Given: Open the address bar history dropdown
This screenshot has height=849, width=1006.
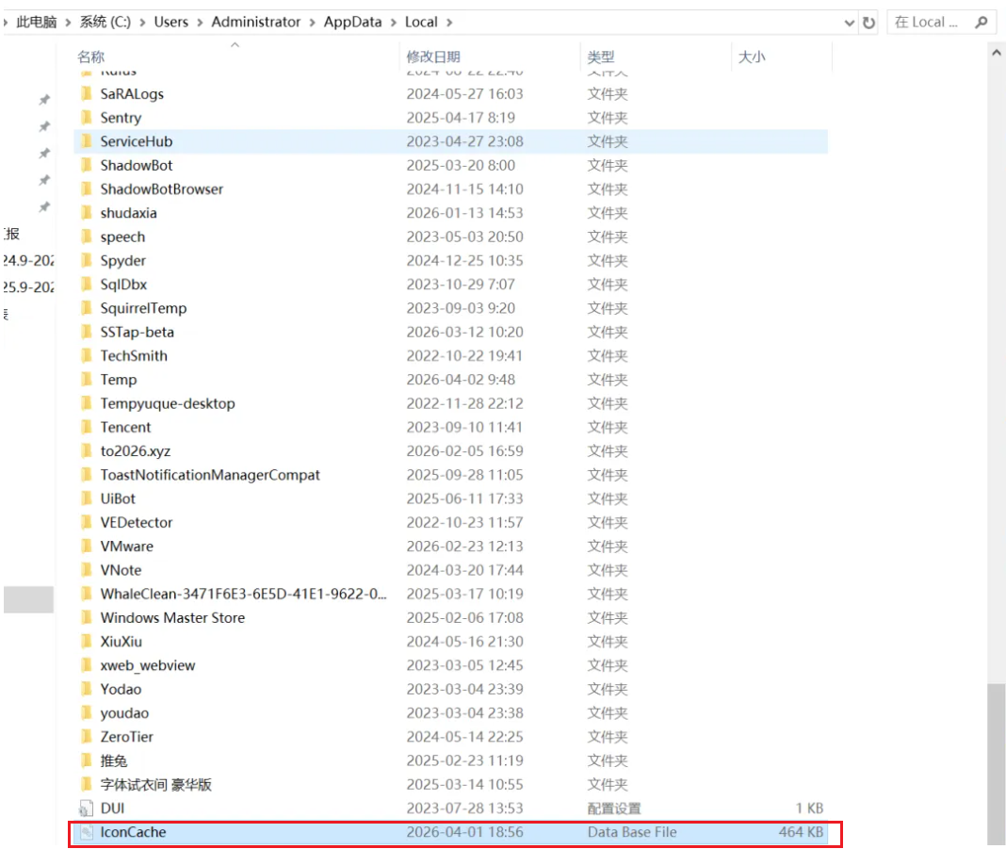Looking at the screenshot, I should tap(849, 23).
